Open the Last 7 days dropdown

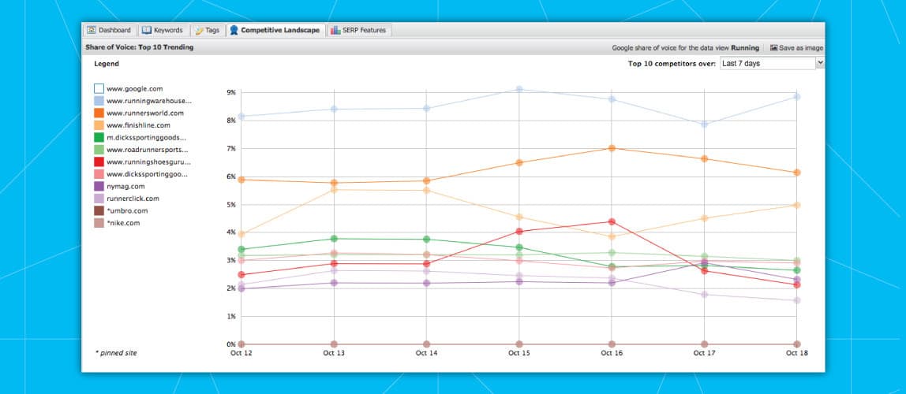767,63
